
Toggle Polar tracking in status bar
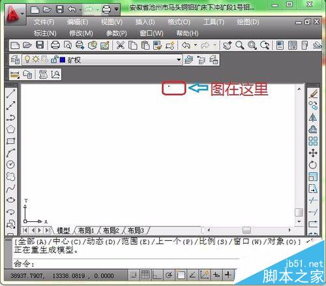click(x=169, y=275)
